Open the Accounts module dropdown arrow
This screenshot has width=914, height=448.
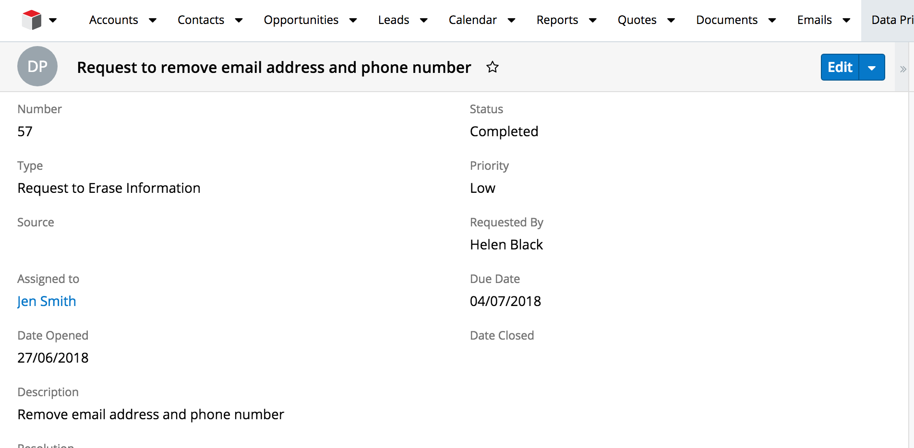pyautogui.click(x=153, y=20)
